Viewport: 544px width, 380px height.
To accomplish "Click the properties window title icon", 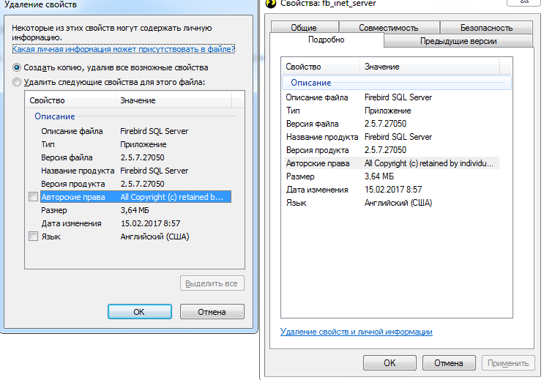I will [270, 3].
